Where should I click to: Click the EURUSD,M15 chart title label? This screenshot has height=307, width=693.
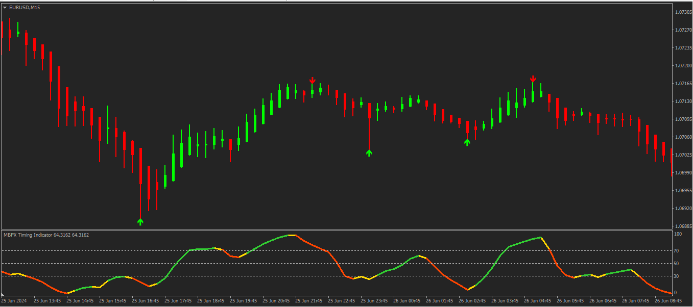click(25, 7)
